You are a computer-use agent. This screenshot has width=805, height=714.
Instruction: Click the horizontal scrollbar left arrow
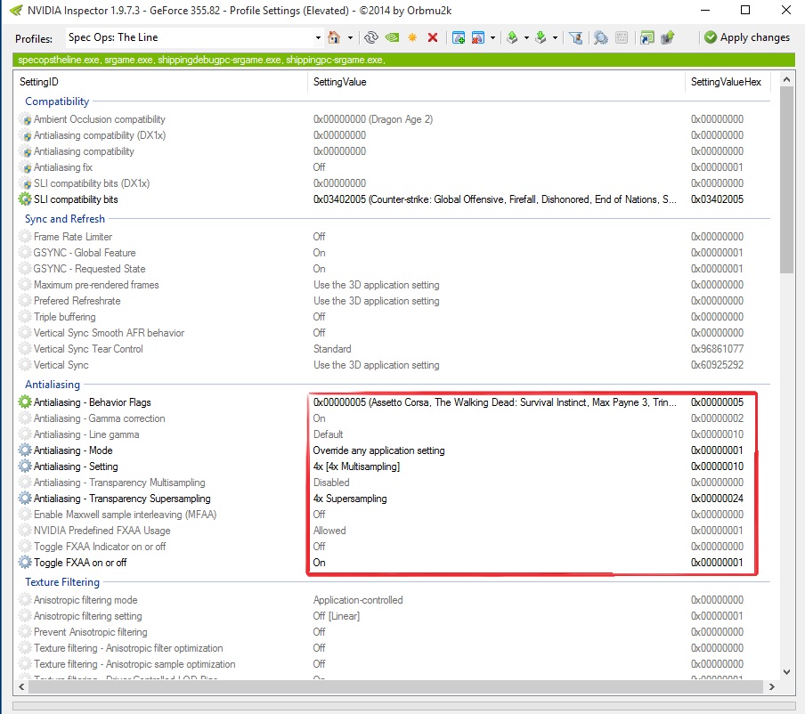[21, 686]
